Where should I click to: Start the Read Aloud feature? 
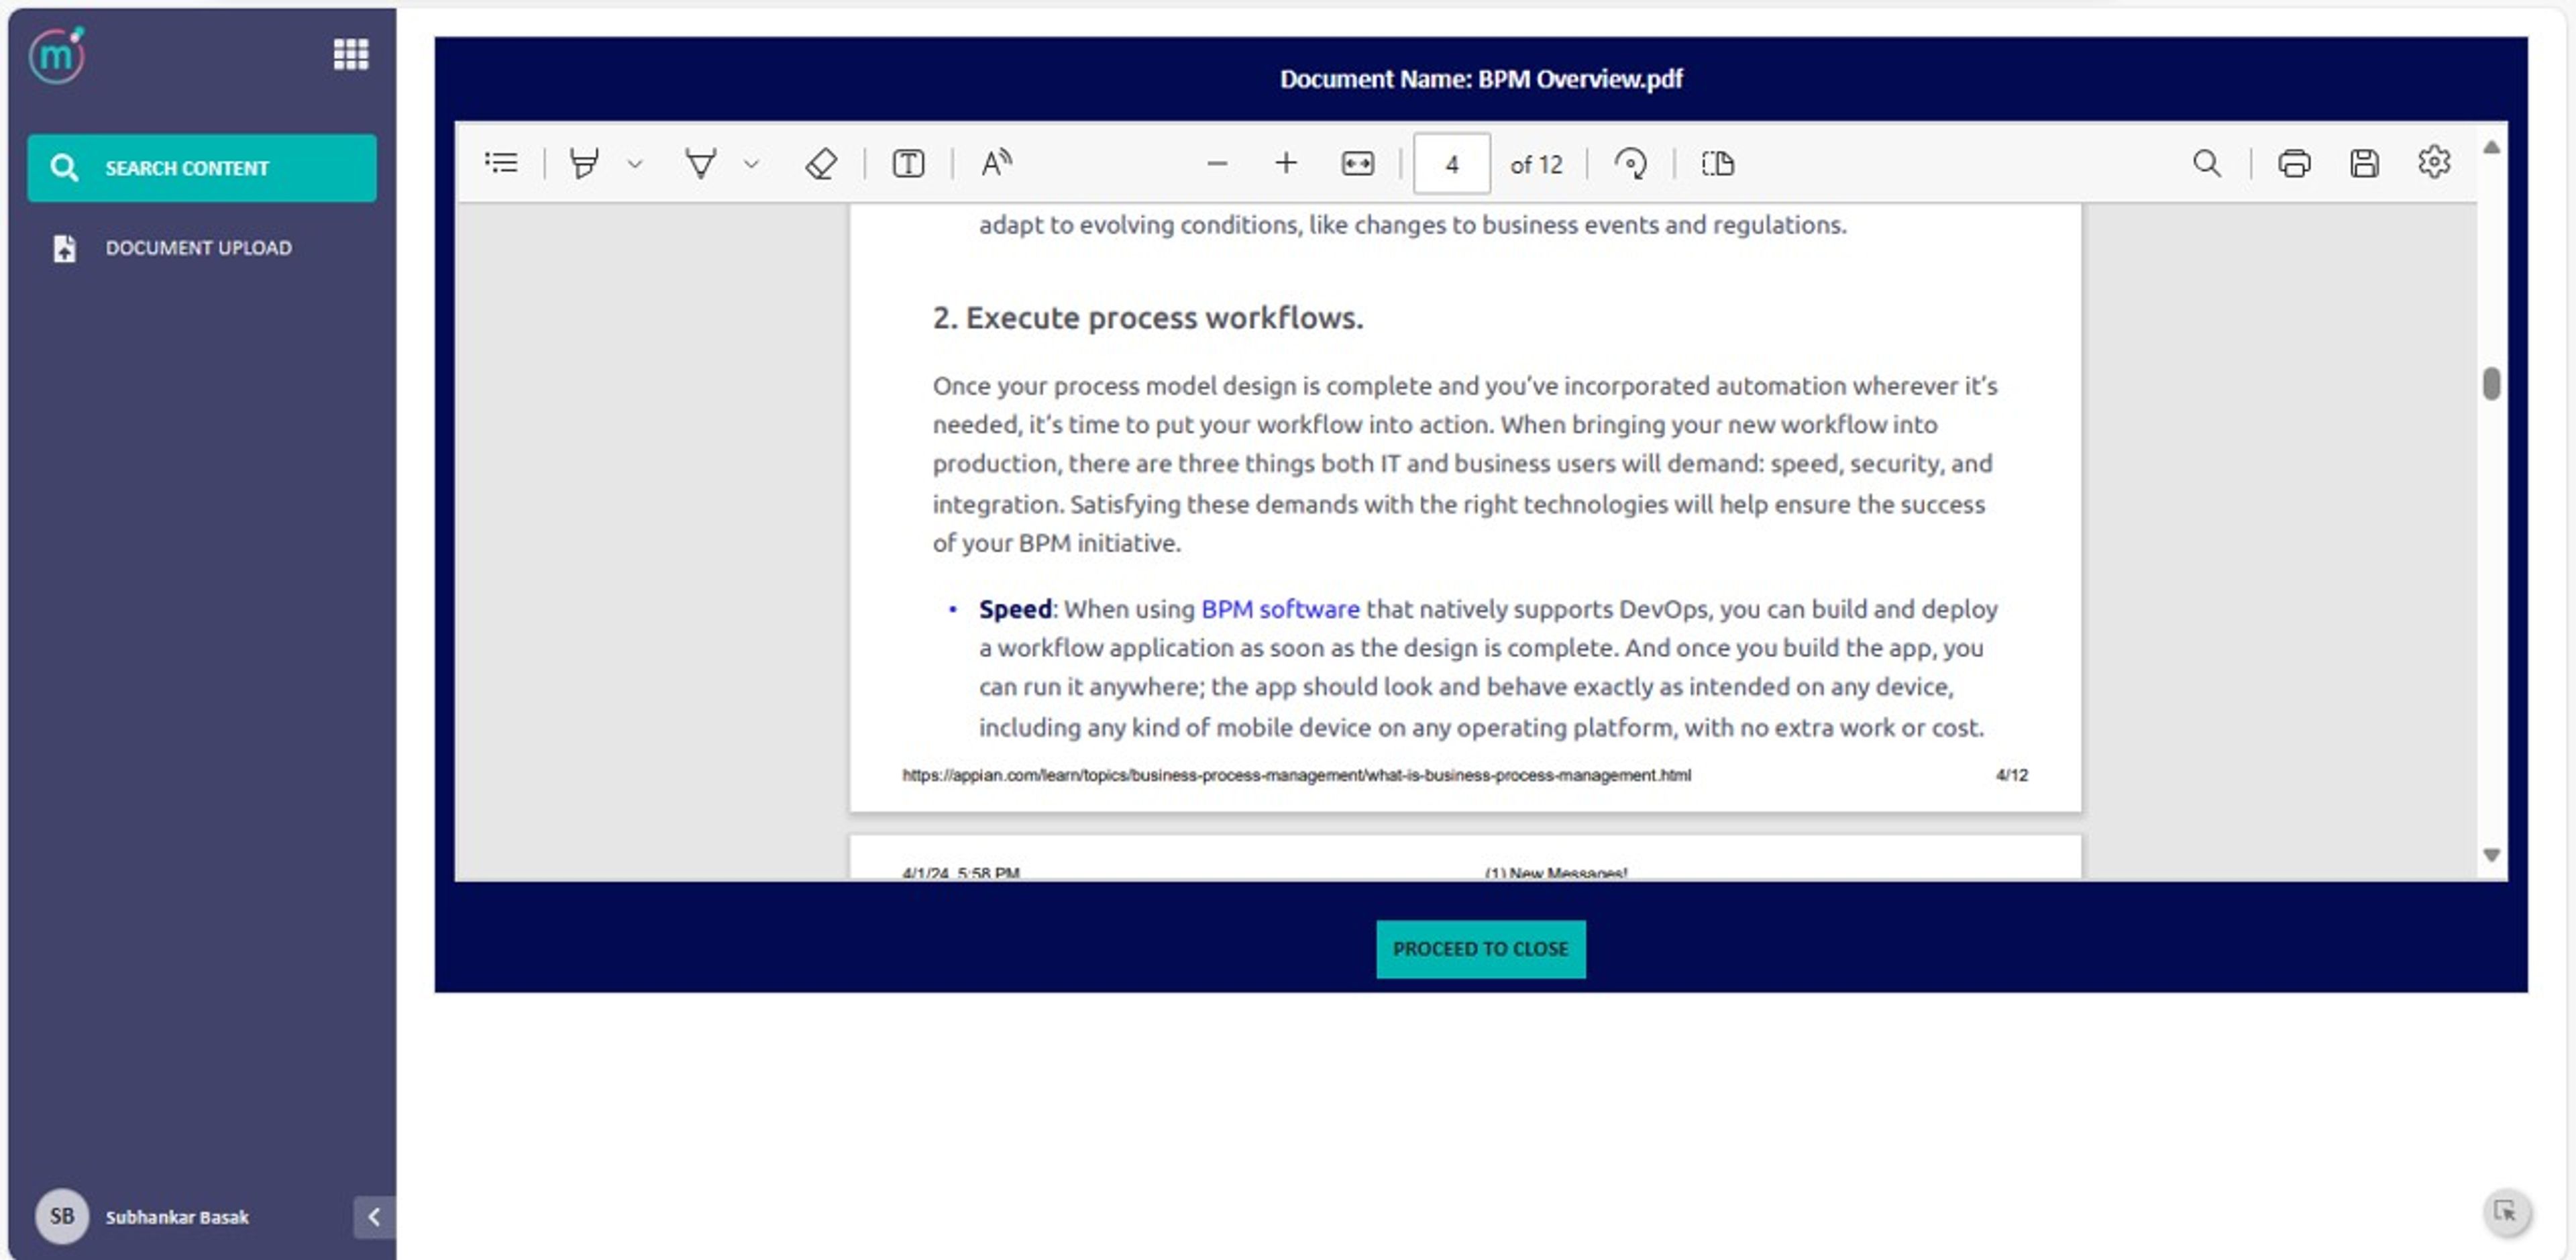point(996,163)
